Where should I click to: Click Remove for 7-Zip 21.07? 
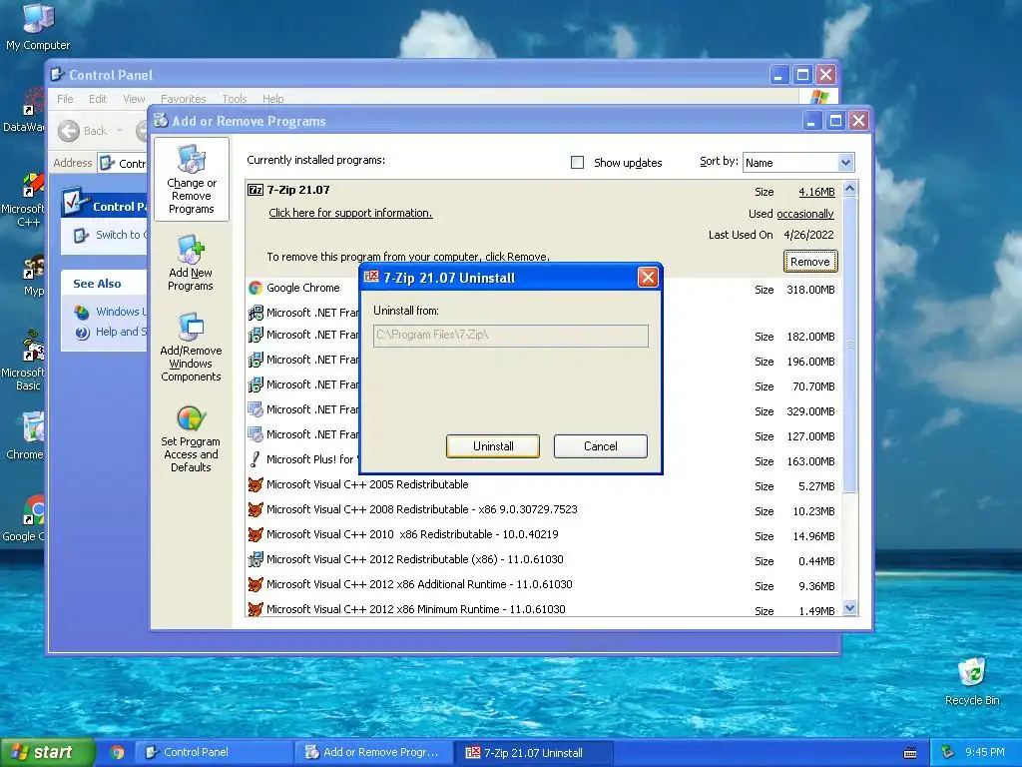click(x=809, y=262)
